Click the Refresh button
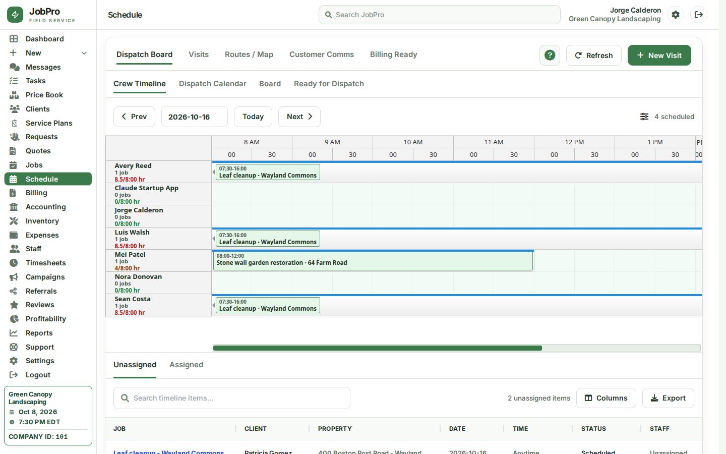 594,55
